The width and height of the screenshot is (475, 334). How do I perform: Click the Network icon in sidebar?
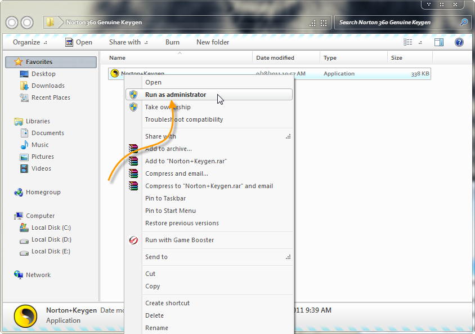(19, 275)
